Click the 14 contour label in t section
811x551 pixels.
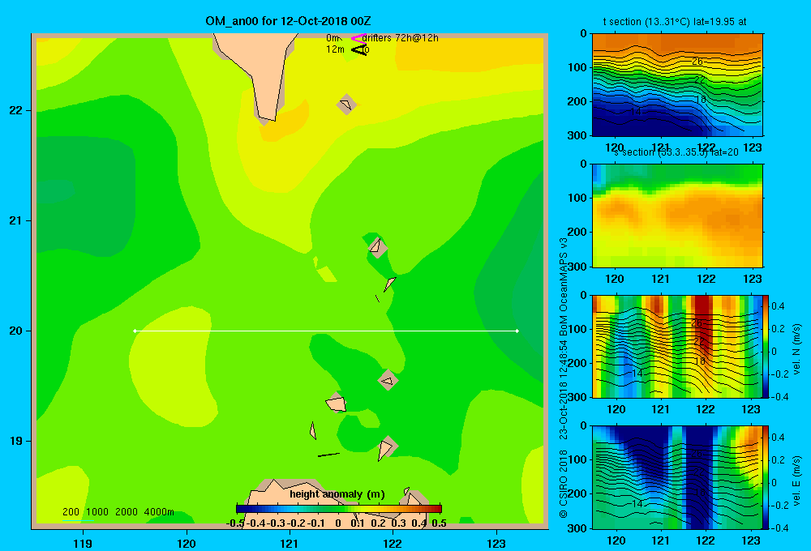[636, 111]
